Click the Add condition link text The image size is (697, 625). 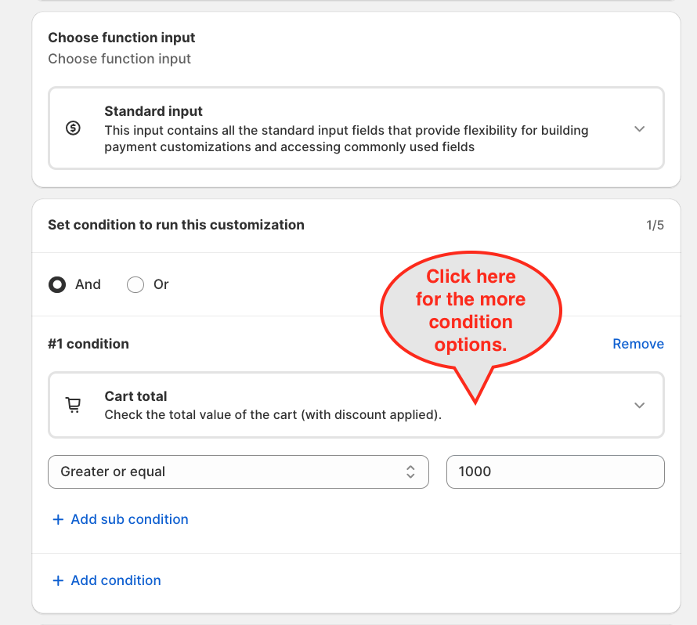point(116,580)
